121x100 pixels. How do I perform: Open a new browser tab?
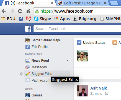(114, 3)
